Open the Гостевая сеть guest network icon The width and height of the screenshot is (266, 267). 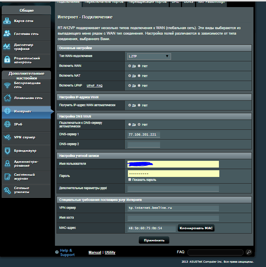tap(7, 33)
